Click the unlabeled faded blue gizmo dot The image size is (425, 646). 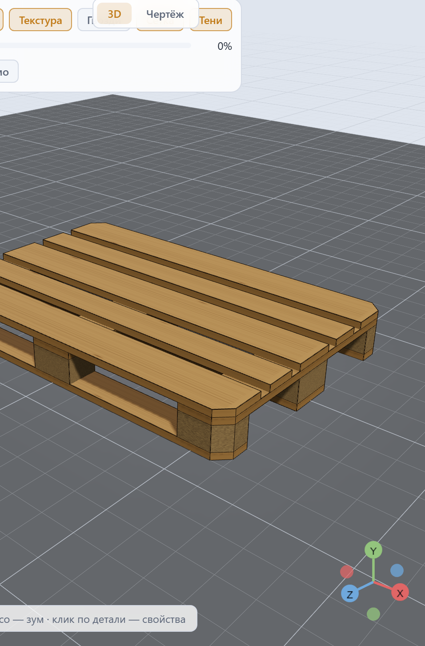397,570
